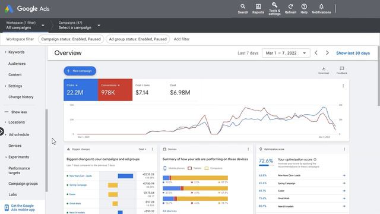Click the Cost / conv. $7.14 metric tile
Viewport: 380px width, 214px height.
(x=150, y=90)
